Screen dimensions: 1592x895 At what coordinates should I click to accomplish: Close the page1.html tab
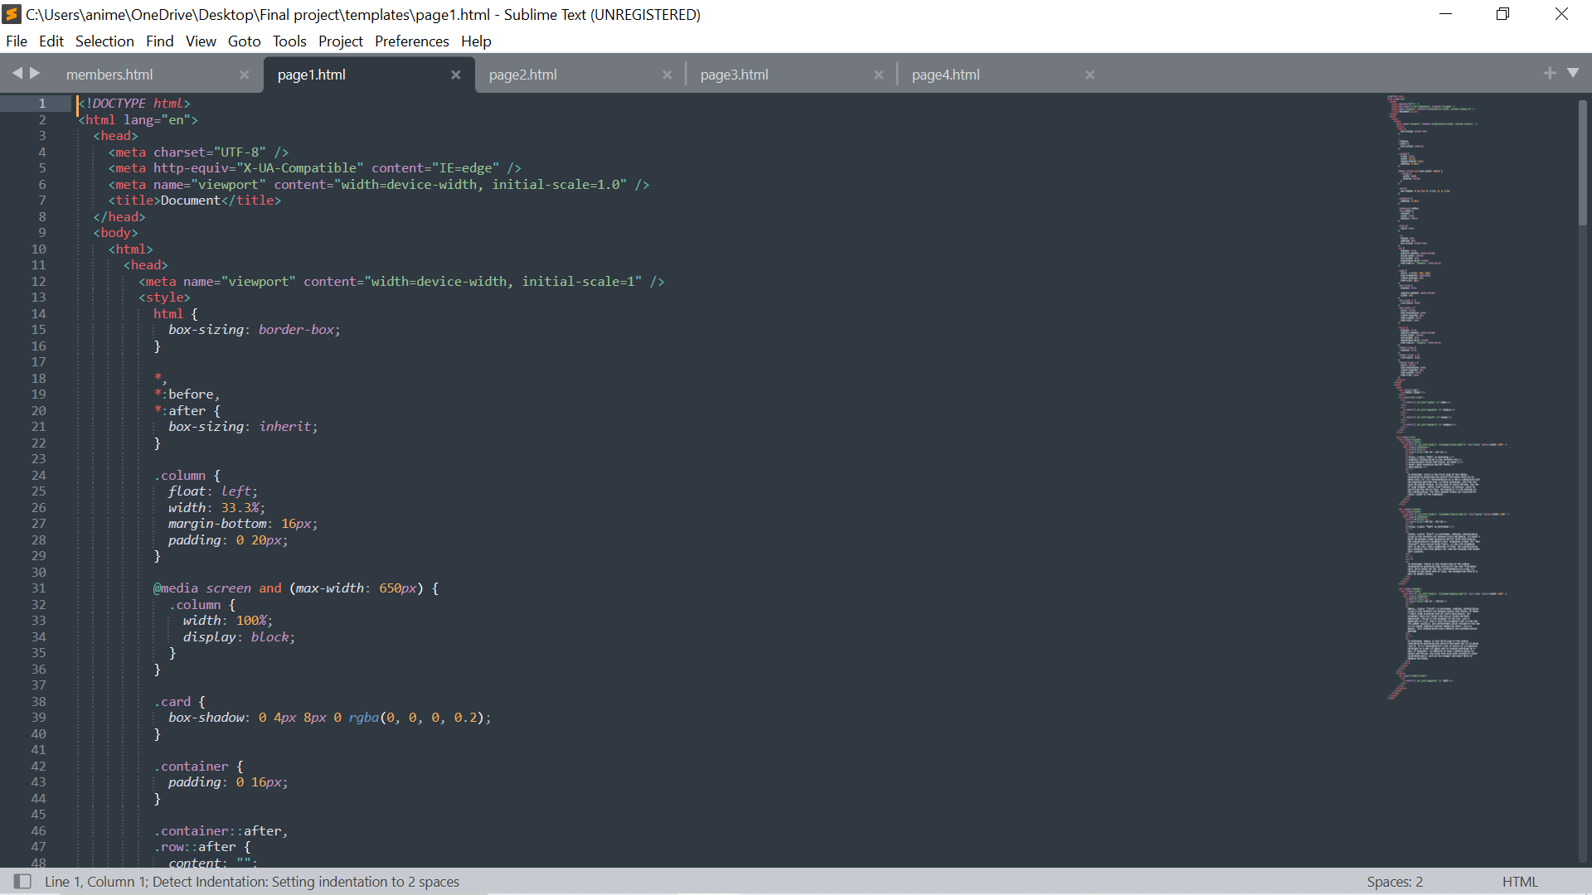(455, 75)
